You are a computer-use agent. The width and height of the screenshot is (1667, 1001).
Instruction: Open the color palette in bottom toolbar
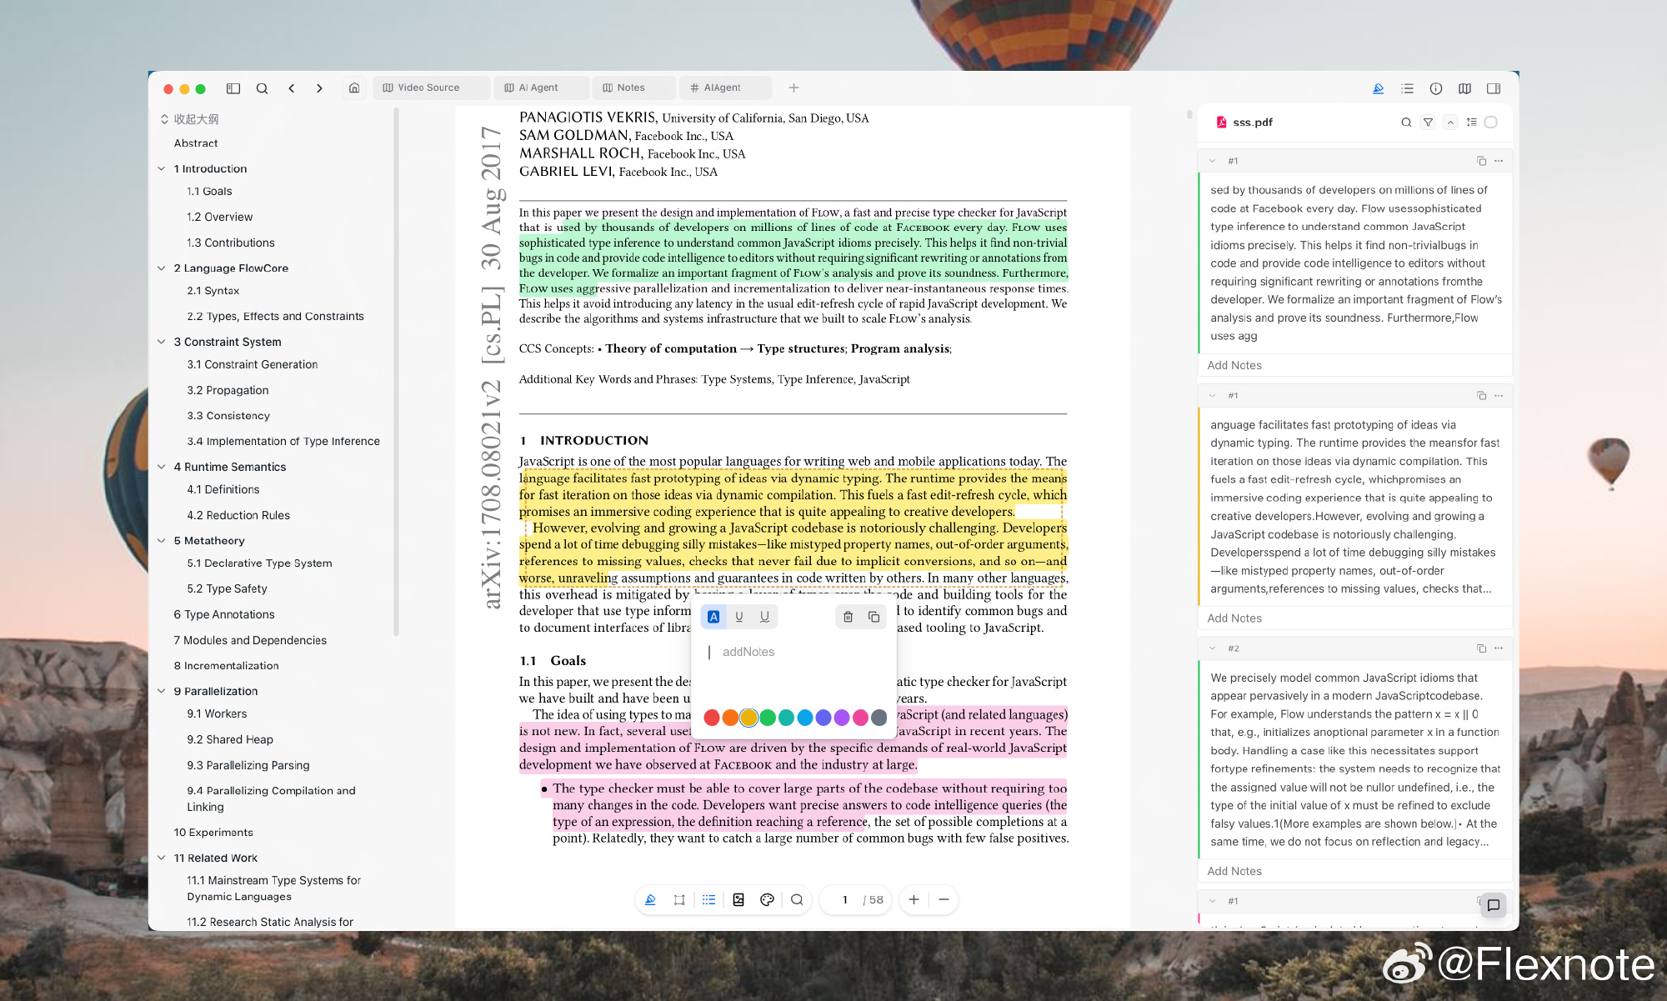[x=768, y=900]
